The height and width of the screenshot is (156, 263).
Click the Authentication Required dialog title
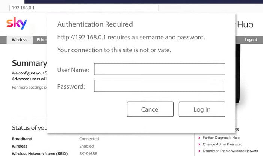[95, 24]
